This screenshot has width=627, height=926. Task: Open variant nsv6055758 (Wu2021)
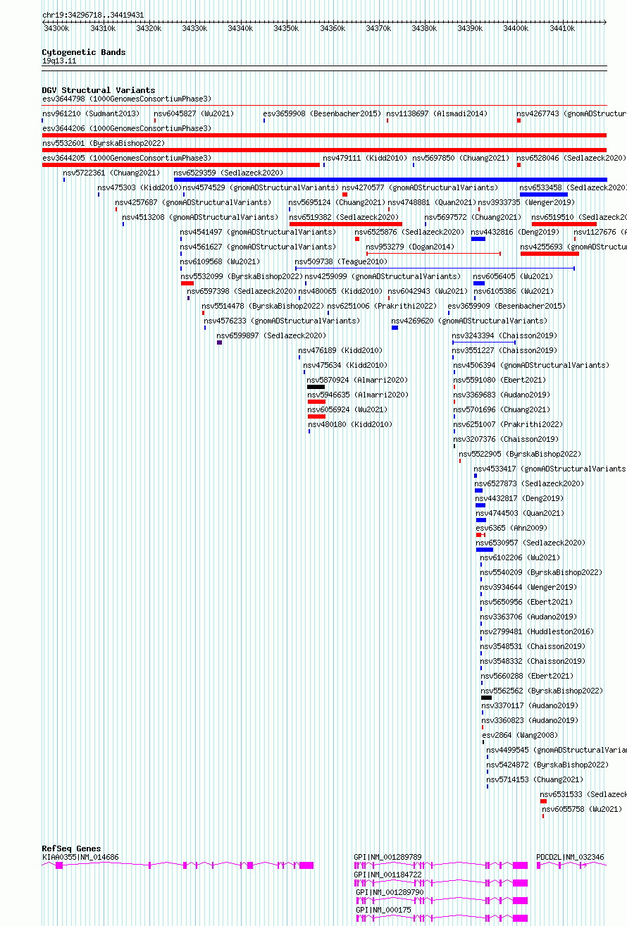(x=583, y=810)
